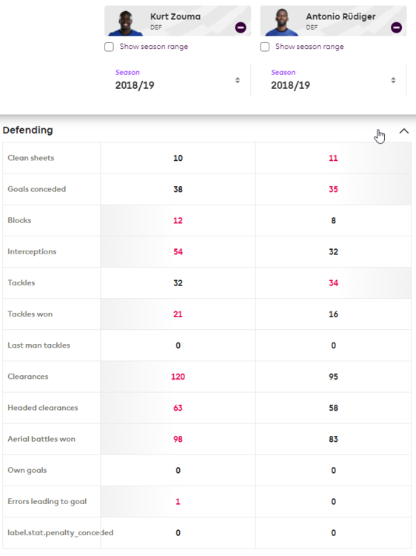The width and height of the screenshot is (416, 556).
Task: Remove Kurt Zouma from comparison
Action: pos(241,27)
